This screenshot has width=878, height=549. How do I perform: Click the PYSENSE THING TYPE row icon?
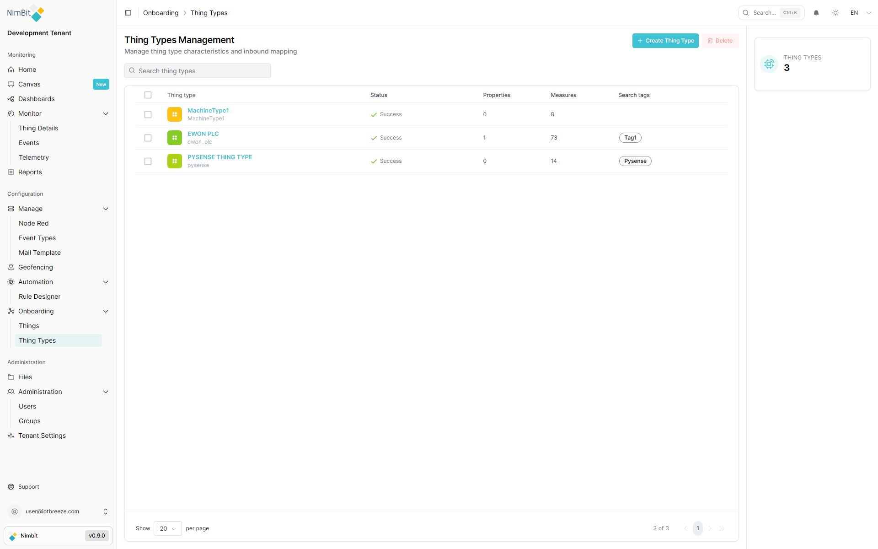click(x=174, y=161)
